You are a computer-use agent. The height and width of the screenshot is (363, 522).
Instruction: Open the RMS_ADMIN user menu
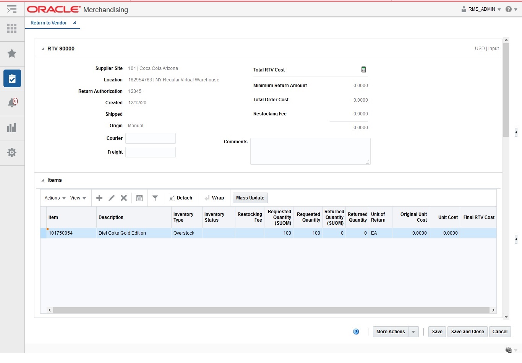click(481, 9)
